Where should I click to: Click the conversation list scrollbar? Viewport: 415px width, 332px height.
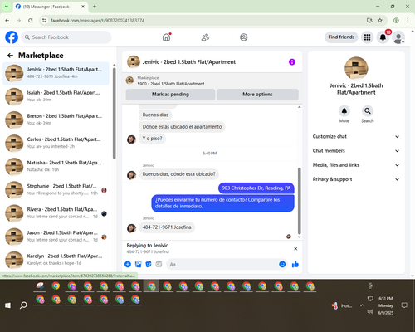pyautogui.click(x=114, y=114)
